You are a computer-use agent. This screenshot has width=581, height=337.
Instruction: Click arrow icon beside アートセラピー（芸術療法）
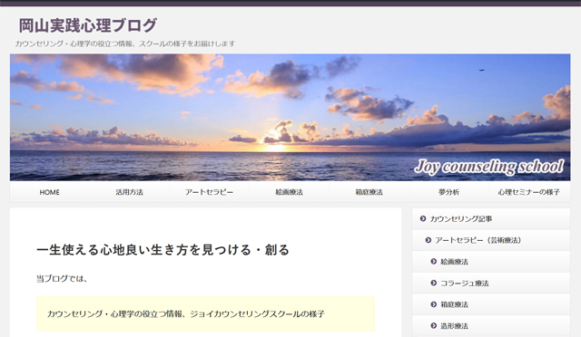pos(428,240)
